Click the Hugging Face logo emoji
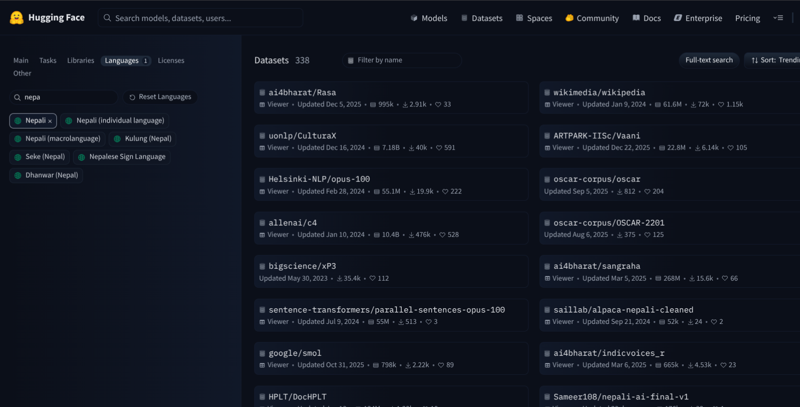 [17, 18]
